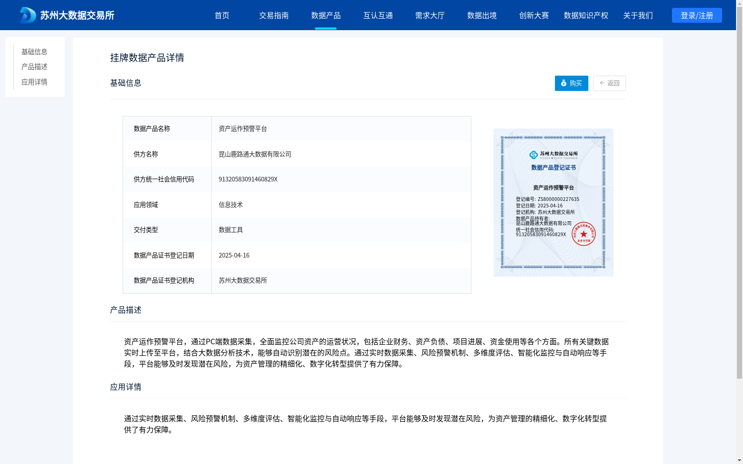Open the 首页 menu item

222,15
